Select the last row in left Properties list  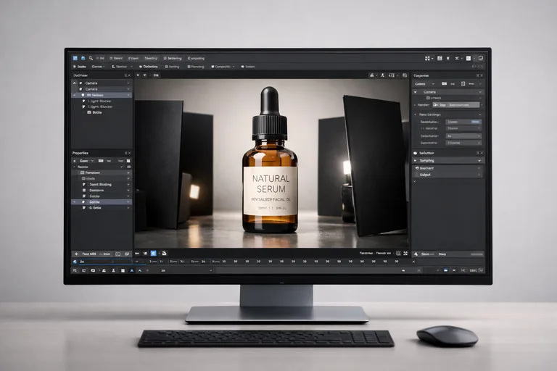(x=102, y=208)
